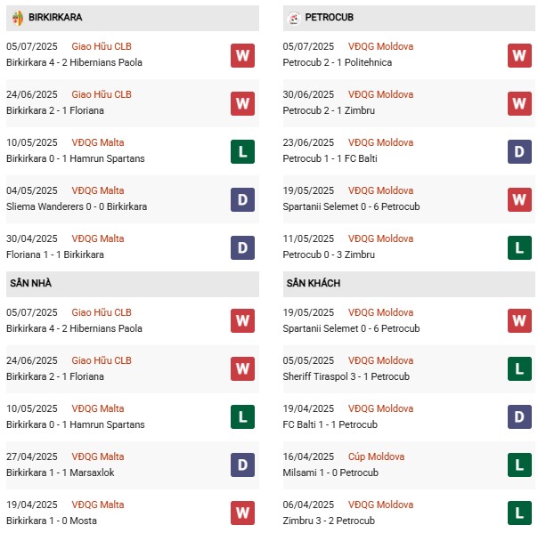This screenshot has width=538, height=533.
Task: Click the Floriana 1 - 1 Birkirkara match
Action: pos(54,254)
